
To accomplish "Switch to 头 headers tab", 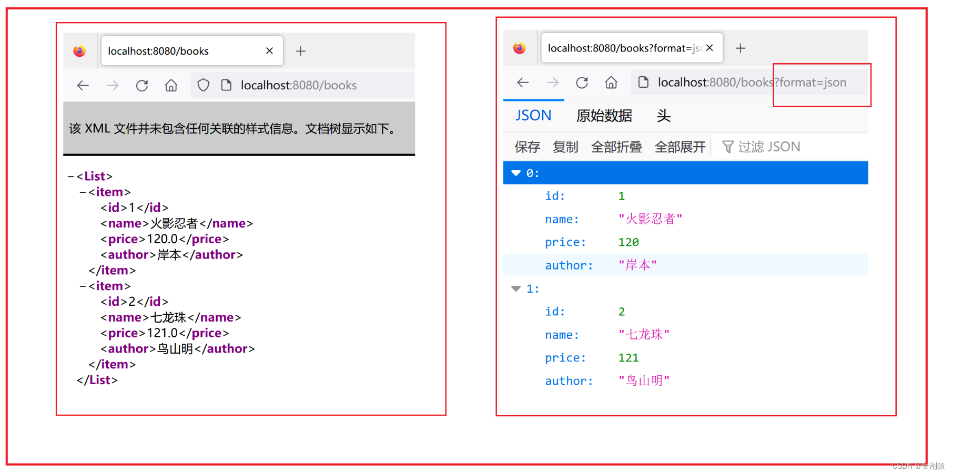I will pos(664,116).
